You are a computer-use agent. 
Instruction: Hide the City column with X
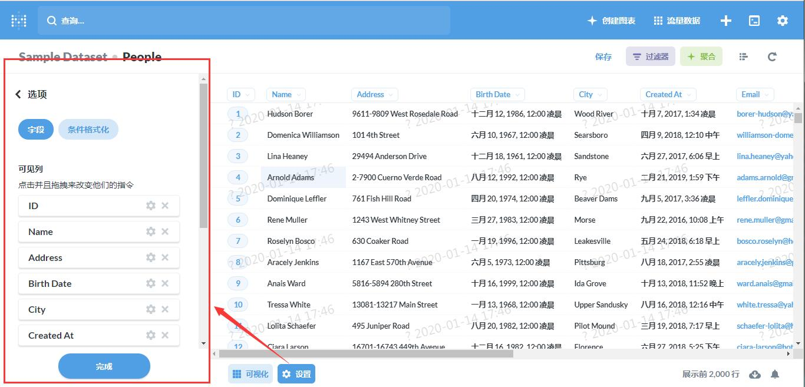pyautogui.click(x=165, y=309)
